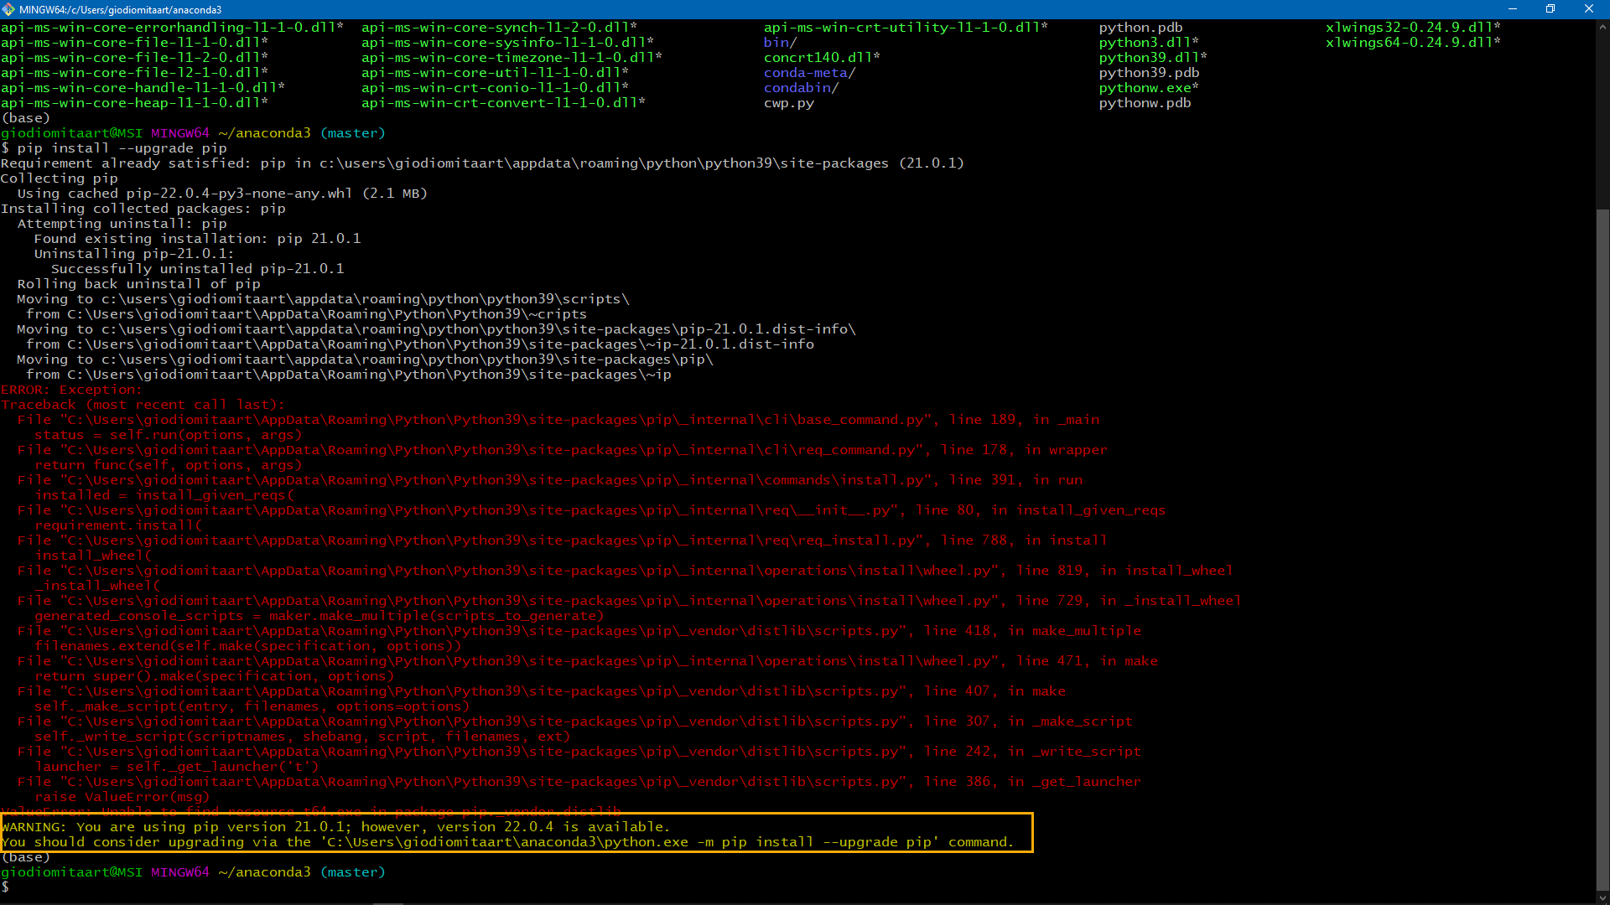
Task: Click 'Traceback (most recent call last):' line
Action: coord(143,405)
